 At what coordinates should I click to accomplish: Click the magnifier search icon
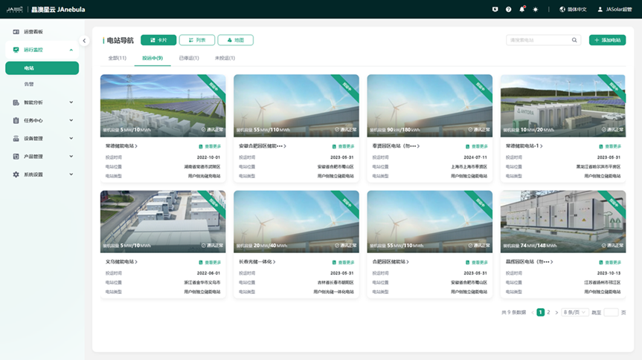point(574,40)
